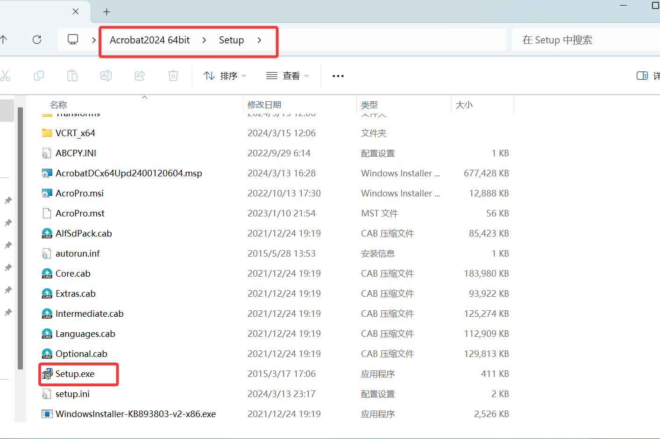Expand chevron after Acrobat2024 64bit breadcrumb
The image size is (660, 439).
(x=204, y=40)
